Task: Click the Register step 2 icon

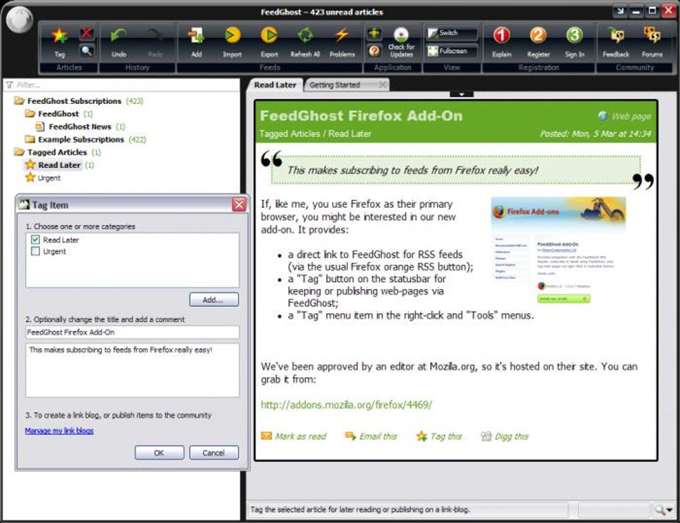Action: point(538,35)
